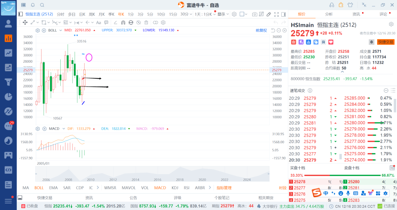Image resolution: width=397 pixels, height=210 pixels.
Task: Enable the magnet snap tool
Action: coord(123,22)
